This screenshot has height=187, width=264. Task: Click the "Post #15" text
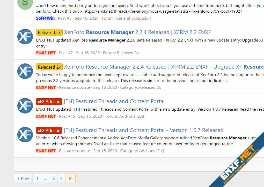[x=67, y=116]
